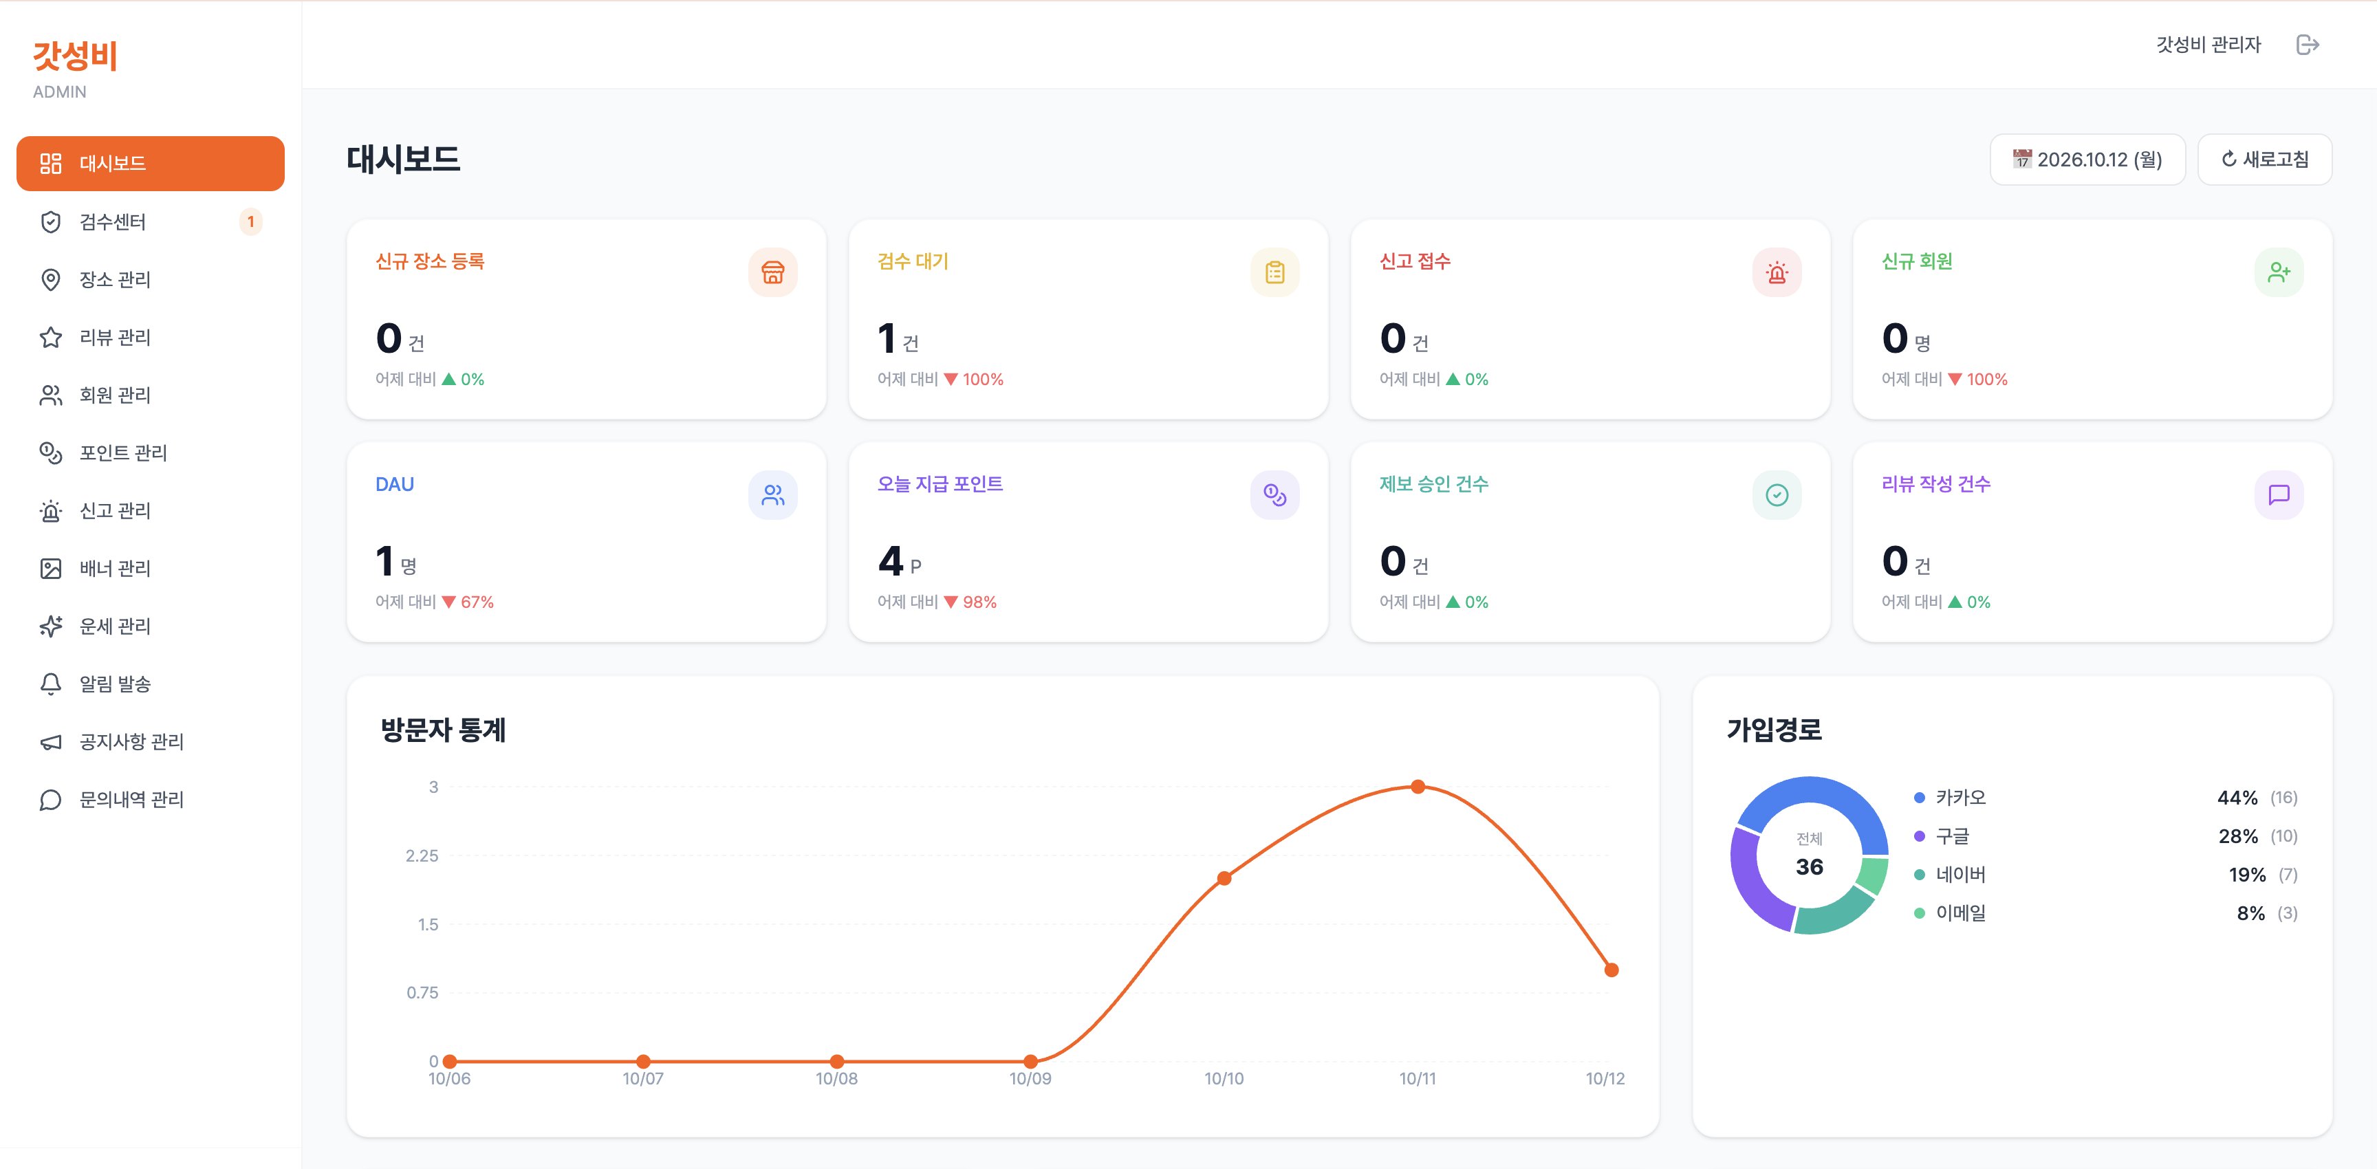The image size is (2377, 1169).
Task: Select the 10/09 data point on chart
Action: (x=1031, y=1061)
